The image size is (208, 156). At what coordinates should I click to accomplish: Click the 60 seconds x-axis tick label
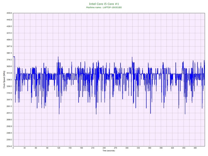coord(36,148)
